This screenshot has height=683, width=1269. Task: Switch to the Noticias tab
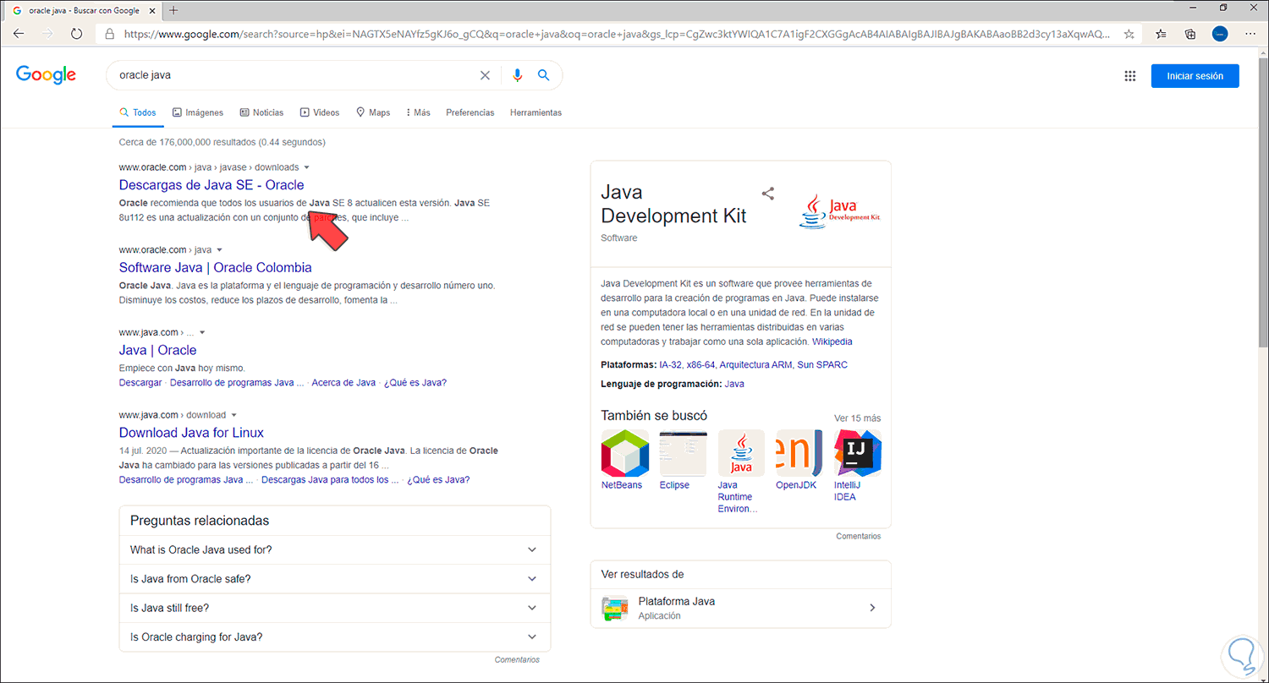pyautogui.click(x=261, y=112)
